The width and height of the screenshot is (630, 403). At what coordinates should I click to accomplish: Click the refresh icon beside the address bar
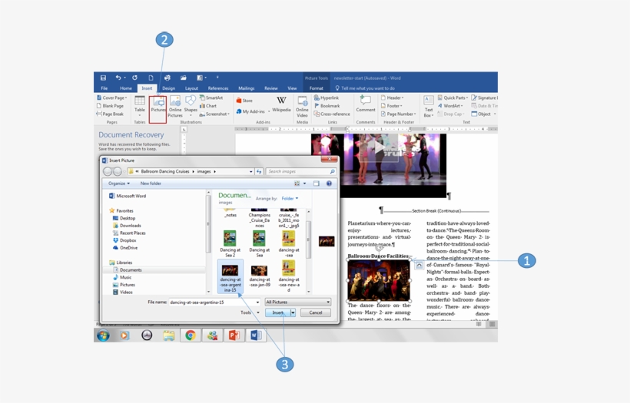click(x=259, y=171)
